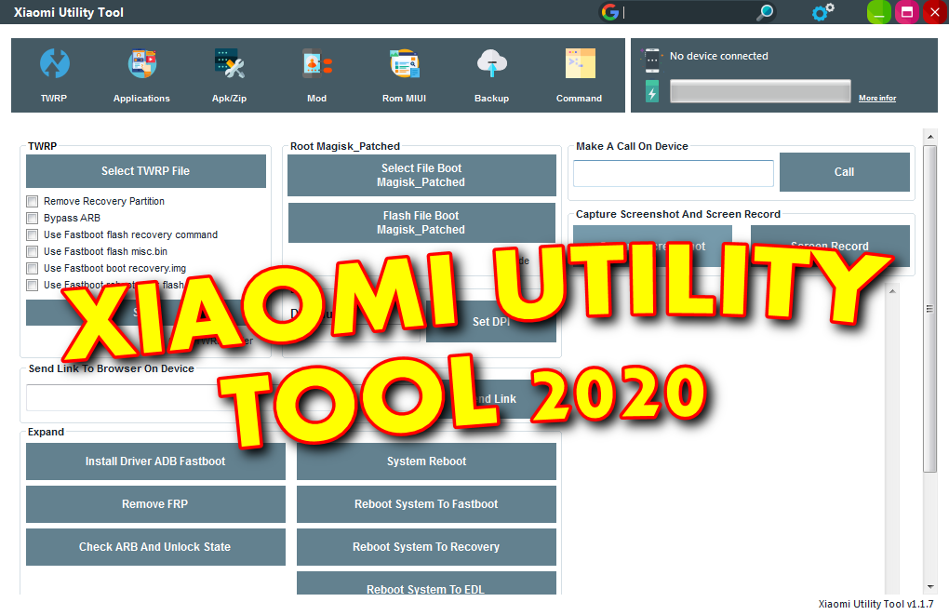Click Select File Boot Magisk_Patched button
The height and width of the screenshot is (615, 949).
click(421, 176)
